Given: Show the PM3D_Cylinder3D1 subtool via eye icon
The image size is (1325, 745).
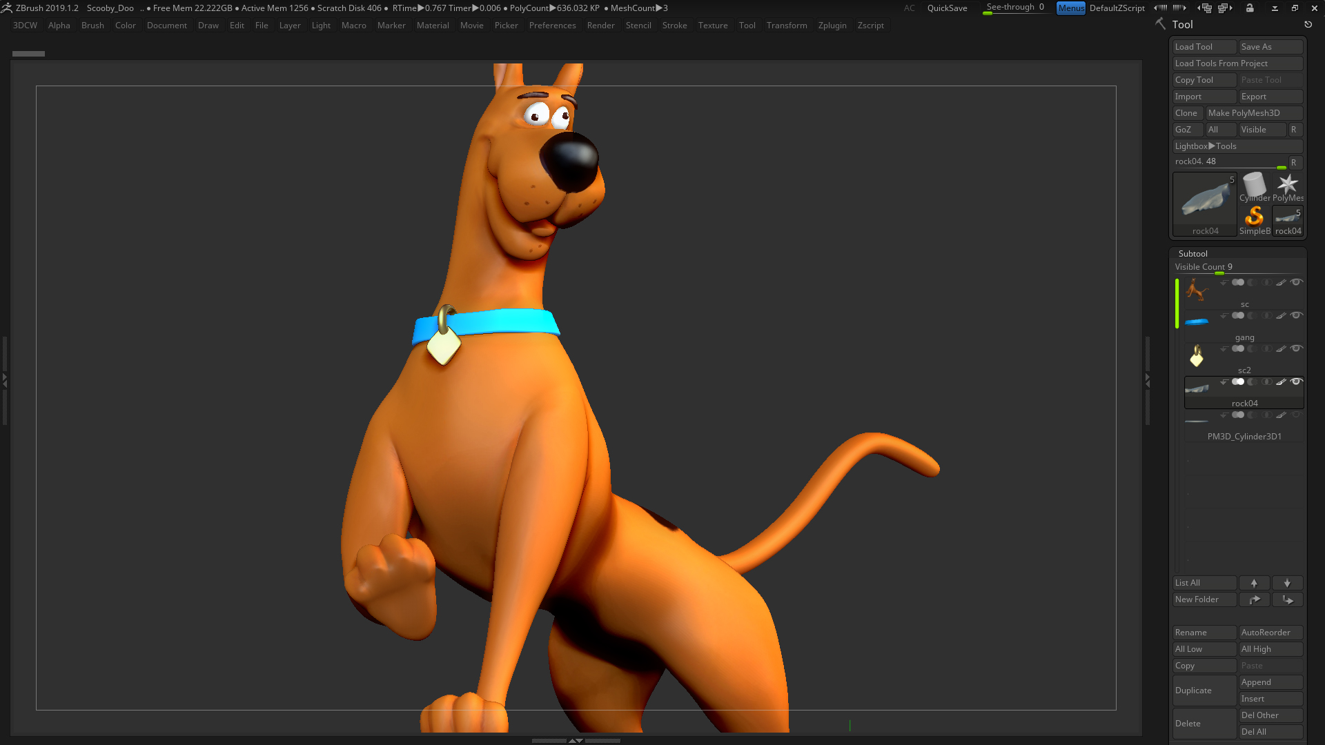Looking at the screenshot, I should point(1296,415).
